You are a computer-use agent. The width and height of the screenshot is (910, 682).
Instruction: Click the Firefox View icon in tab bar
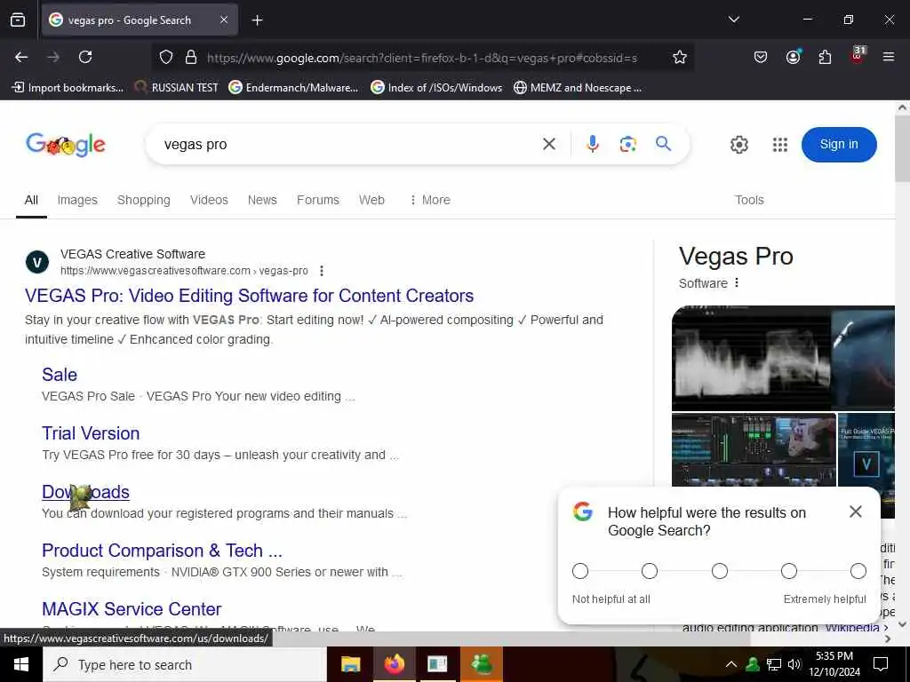pyautogui.click(x=18, y=20)
